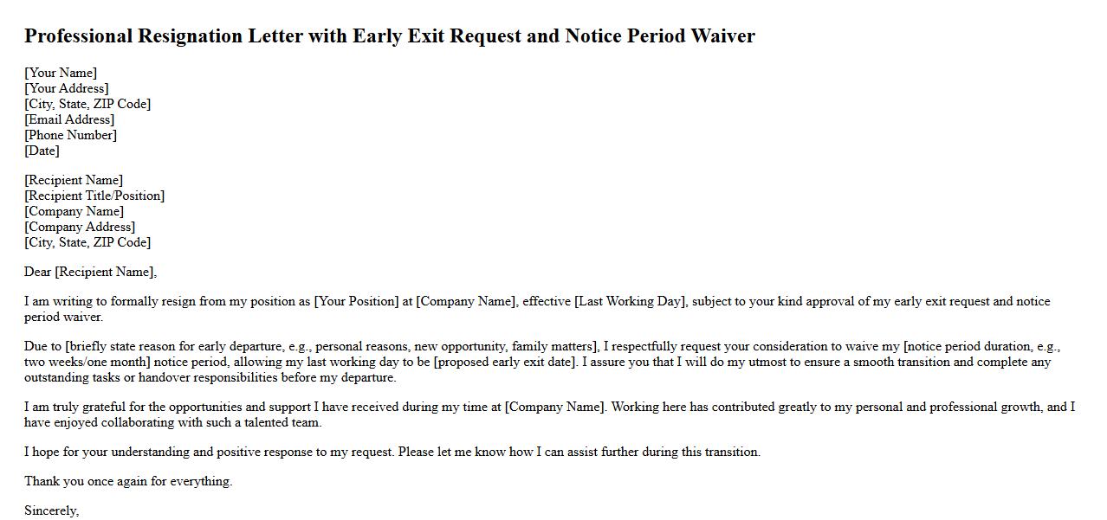Click the resignation letter main heading
1107x520 pixels.
click(389, 36)
